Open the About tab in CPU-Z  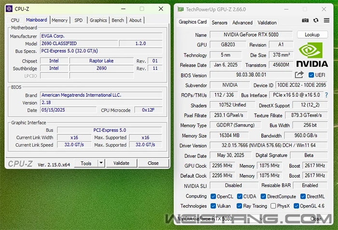coord(135,20)
